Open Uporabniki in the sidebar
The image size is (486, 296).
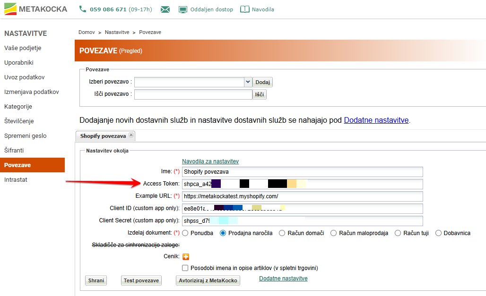[x=19, y=62]
